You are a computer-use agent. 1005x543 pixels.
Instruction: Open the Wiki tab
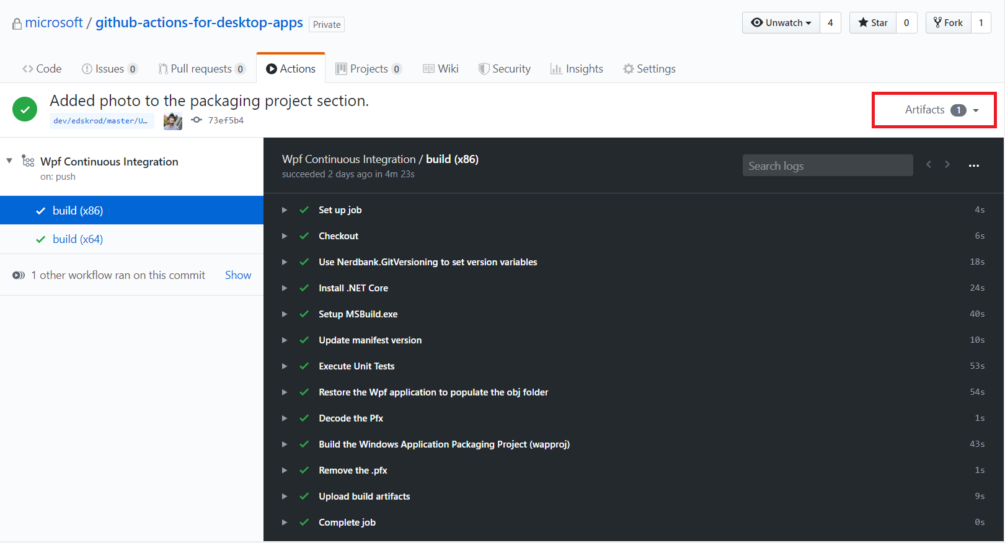coord(441,69)
